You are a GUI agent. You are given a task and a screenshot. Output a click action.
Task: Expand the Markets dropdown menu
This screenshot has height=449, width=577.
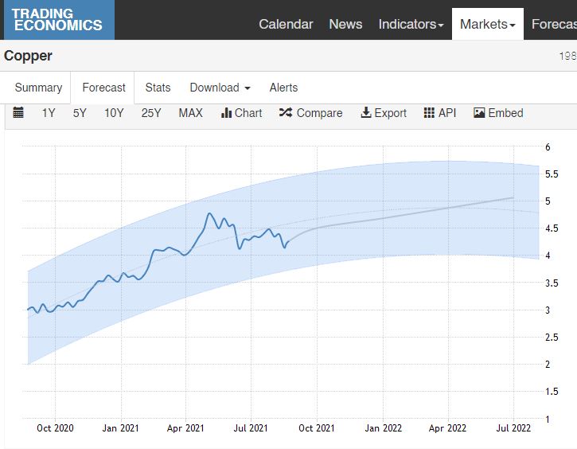[487, 24]
